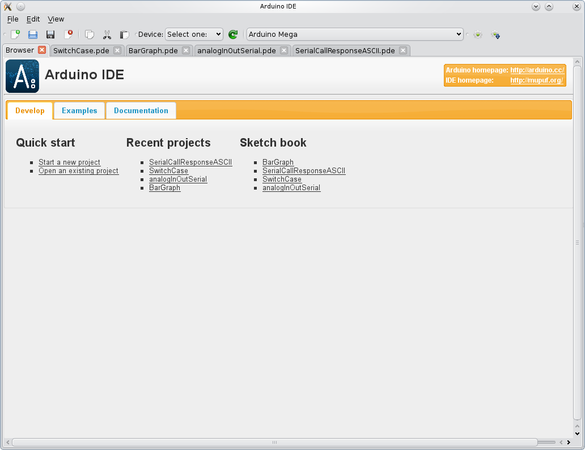Viewport: 585px width, 450px height.
Task: Open analogInOutSerial from Sketch book
Action: click(291, 188)
